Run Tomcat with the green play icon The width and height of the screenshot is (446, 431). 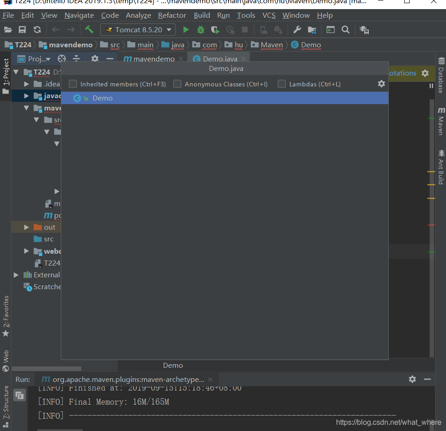click(186, 30)
